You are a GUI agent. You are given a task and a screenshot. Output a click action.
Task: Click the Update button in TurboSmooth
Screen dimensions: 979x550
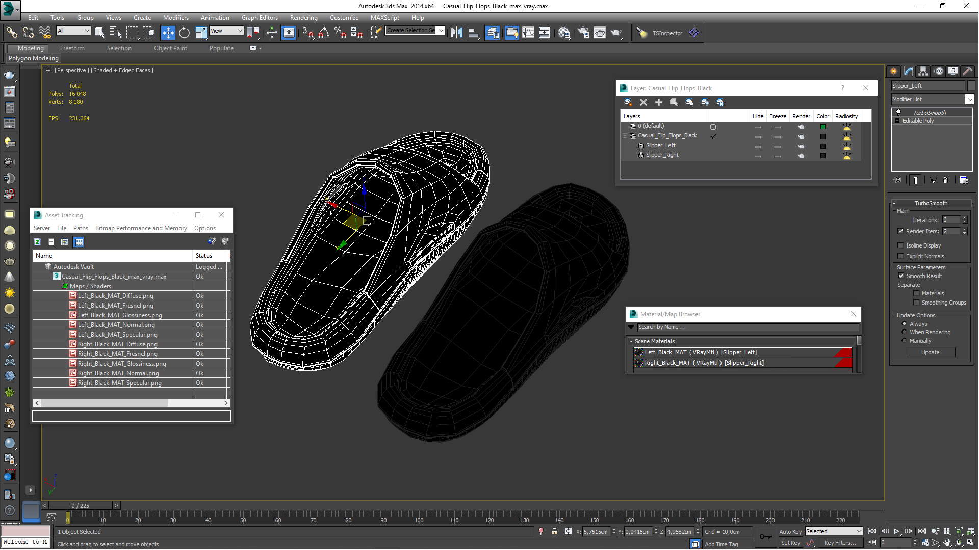931,352
